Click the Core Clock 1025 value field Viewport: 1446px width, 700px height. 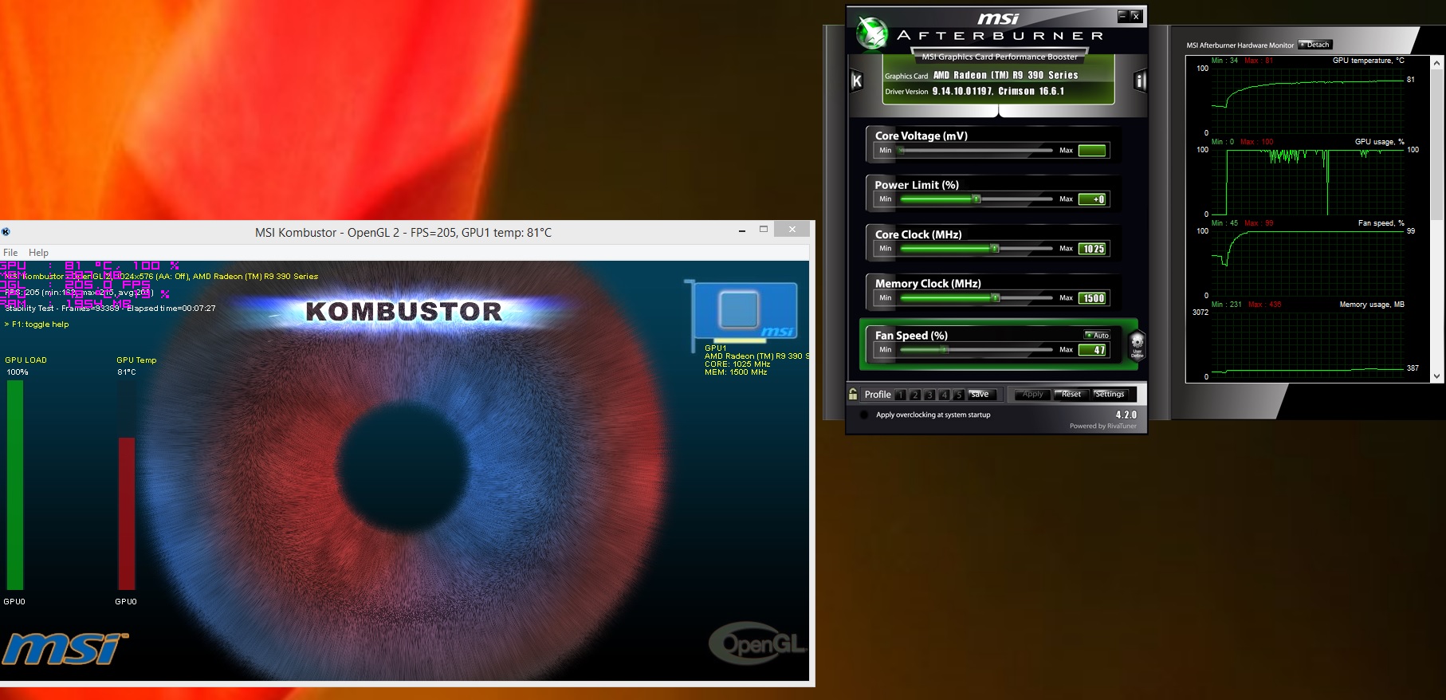[1092, 249]
